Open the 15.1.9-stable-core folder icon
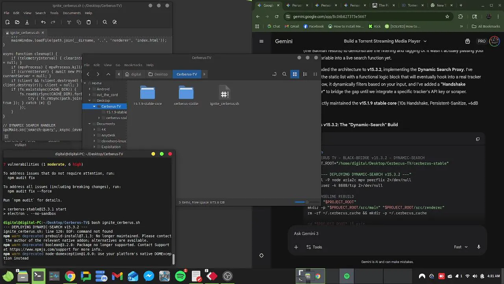The image size is (504, 284). coord(148,93)
